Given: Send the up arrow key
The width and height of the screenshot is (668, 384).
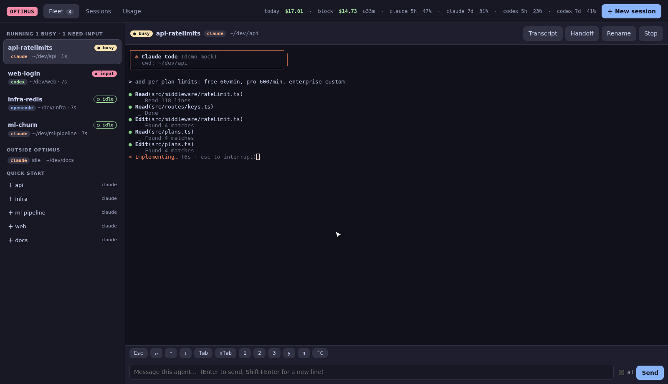Looking at the screenshot, I should [171, 353].
